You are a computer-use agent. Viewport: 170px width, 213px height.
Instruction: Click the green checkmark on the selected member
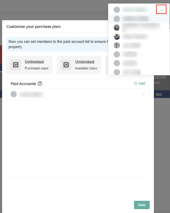(161, 10)
